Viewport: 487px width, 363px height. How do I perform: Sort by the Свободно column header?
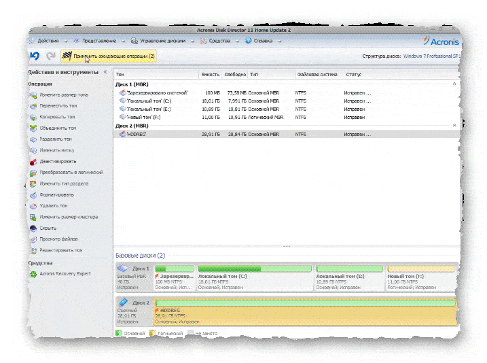point(235,74)
